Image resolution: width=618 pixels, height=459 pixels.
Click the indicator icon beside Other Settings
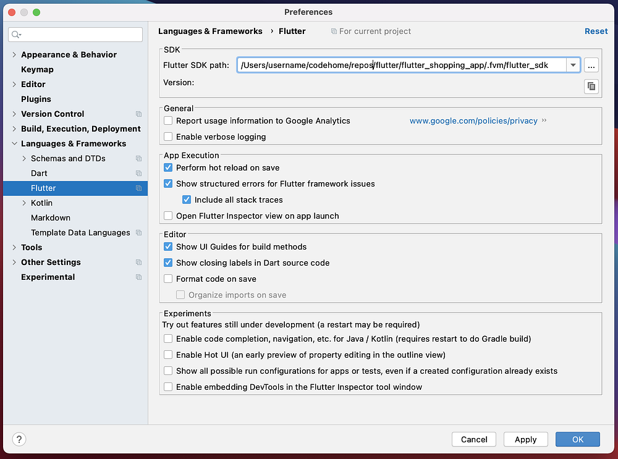point(137,262)
